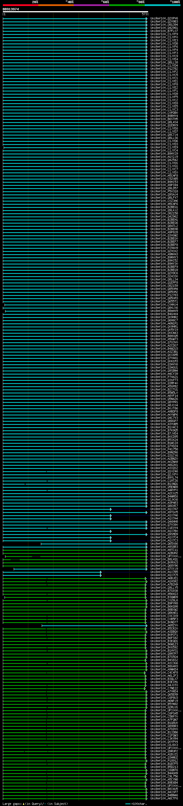Select hit UniRef100_A8G2K1
The height and width of the screenshot is (806, 183).
pos(164,465)
